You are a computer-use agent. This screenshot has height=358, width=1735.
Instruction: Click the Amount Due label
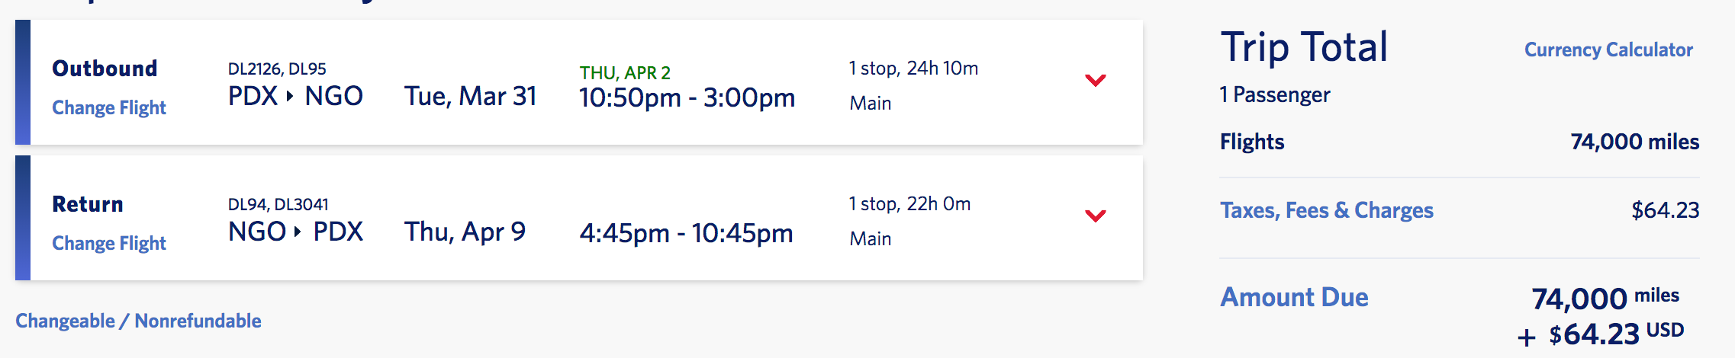click(1294, 297)
